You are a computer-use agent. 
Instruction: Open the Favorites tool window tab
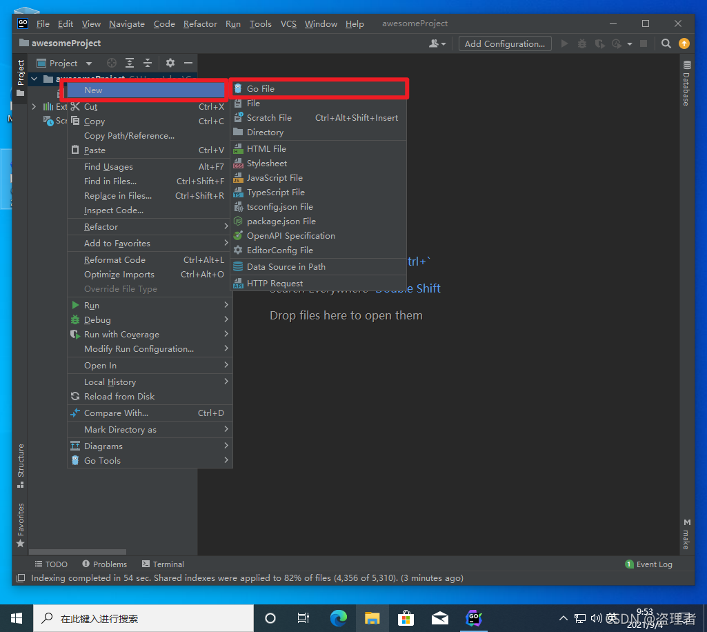[20, 524]
